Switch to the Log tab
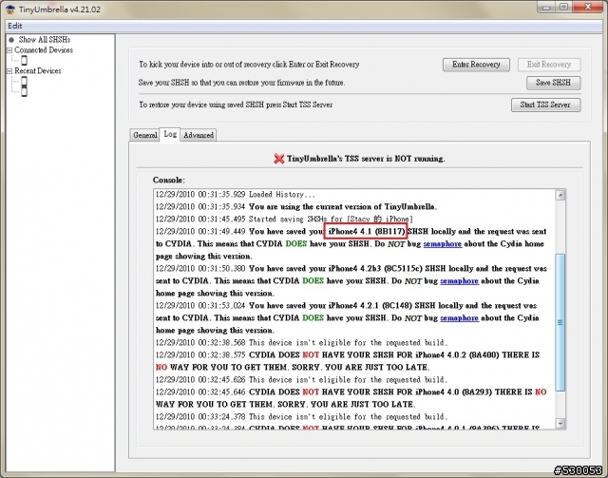Image resolution: width=608 pixels, height=478 pixels. (170, 134)
